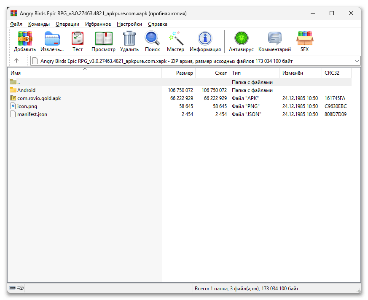Start the Антивирус scan tool
The height and width of the screenshot is (300, 368).
(241, 38)
